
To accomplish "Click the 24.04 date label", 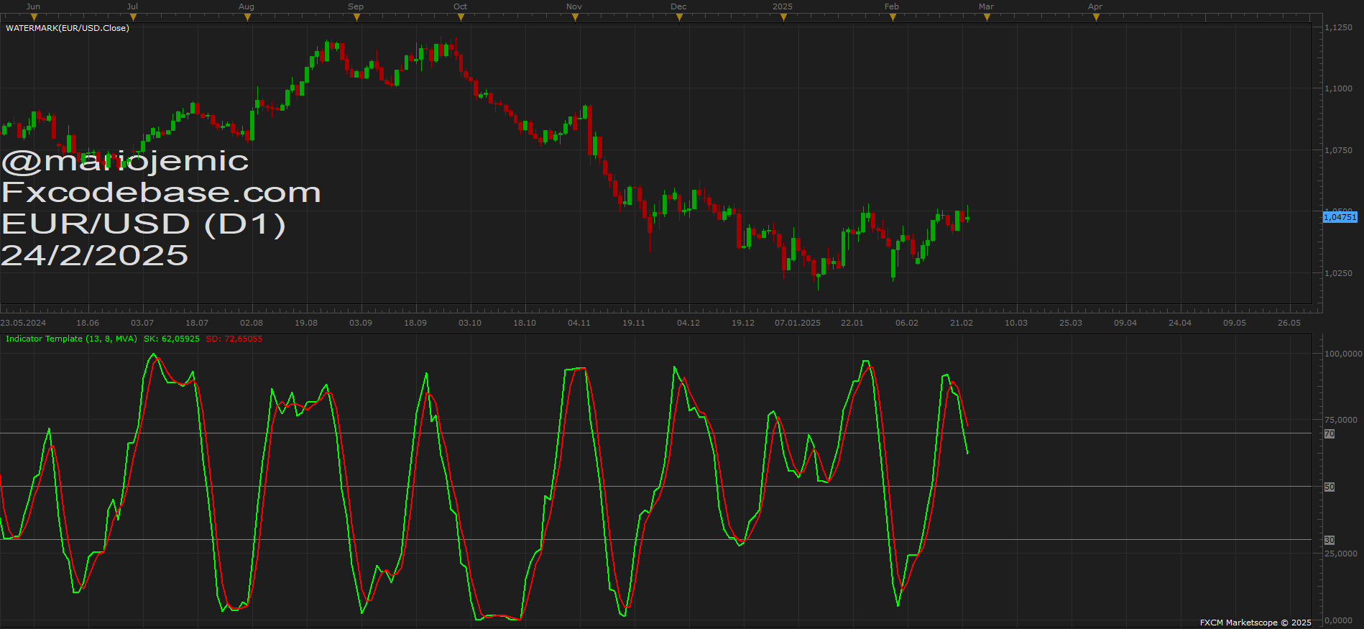I will point(1180,323).
